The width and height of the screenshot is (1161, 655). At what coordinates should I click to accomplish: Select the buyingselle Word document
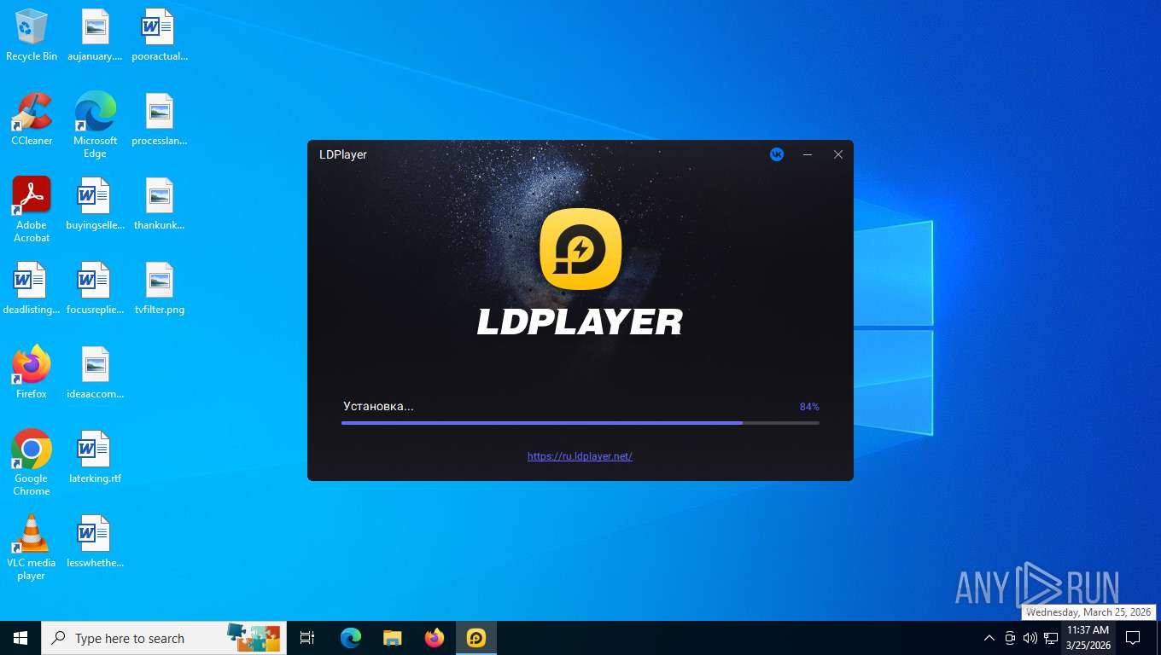tap(95, 204)
